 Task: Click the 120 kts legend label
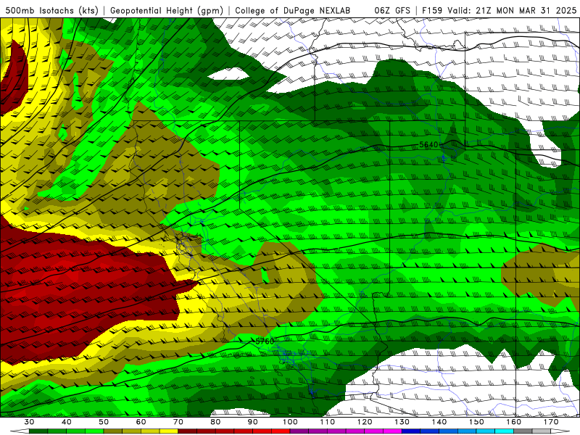(x=365, y=422)
